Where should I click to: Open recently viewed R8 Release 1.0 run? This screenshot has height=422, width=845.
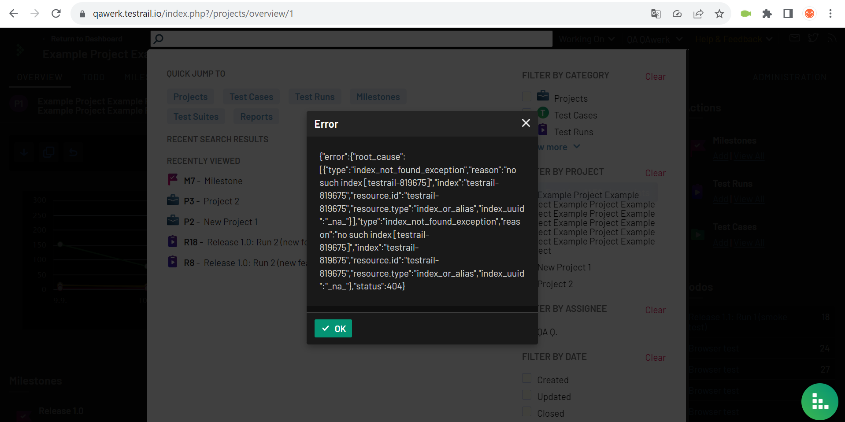pyautogui.click(x=237, y=263)
